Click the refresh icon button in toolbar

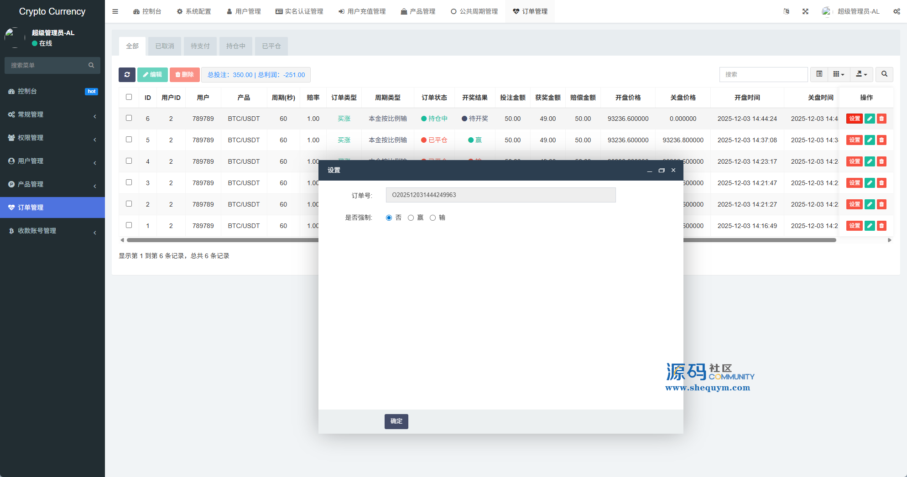(x=127, y=75)
